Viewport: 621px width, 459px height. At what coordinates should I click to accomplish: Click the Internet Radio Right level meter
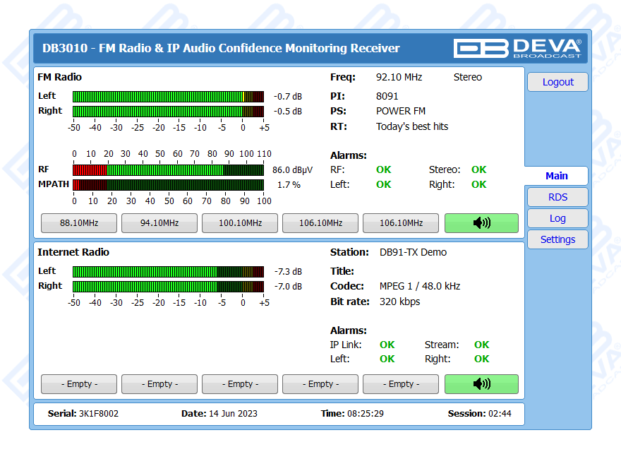(168, 286)
